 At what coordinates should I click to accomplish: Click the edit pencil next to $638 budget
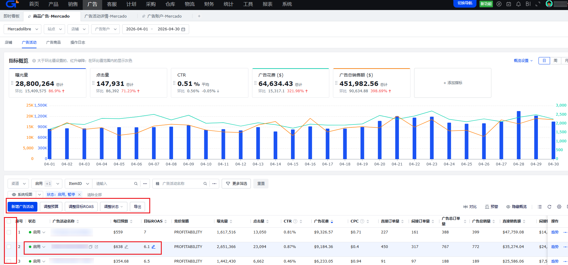click(x=126, y=247)
